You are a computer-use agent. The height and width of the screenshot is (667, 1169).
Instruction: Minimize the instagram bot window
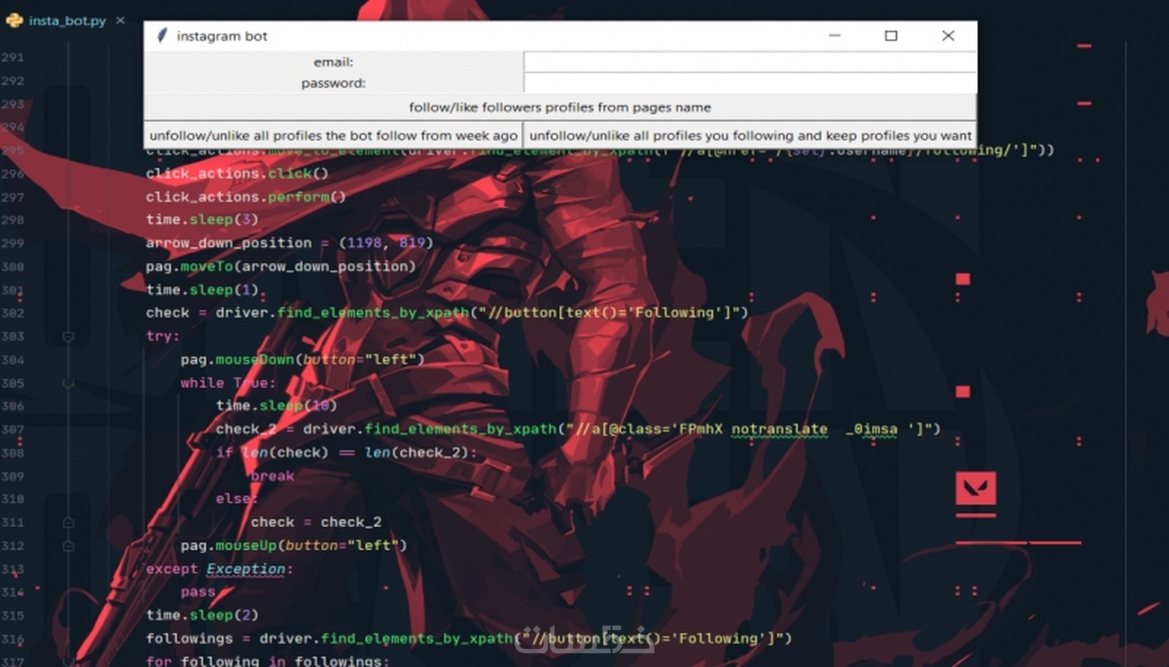click(834, 36)
